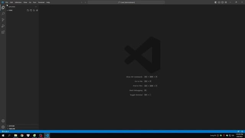Toggle the bottom panel layout

[x=219, y=2]
